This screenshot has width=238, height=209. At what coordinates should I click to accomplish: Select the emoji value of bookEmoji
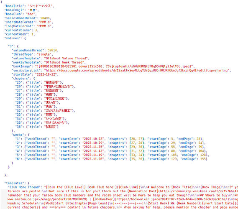point(33,10)
